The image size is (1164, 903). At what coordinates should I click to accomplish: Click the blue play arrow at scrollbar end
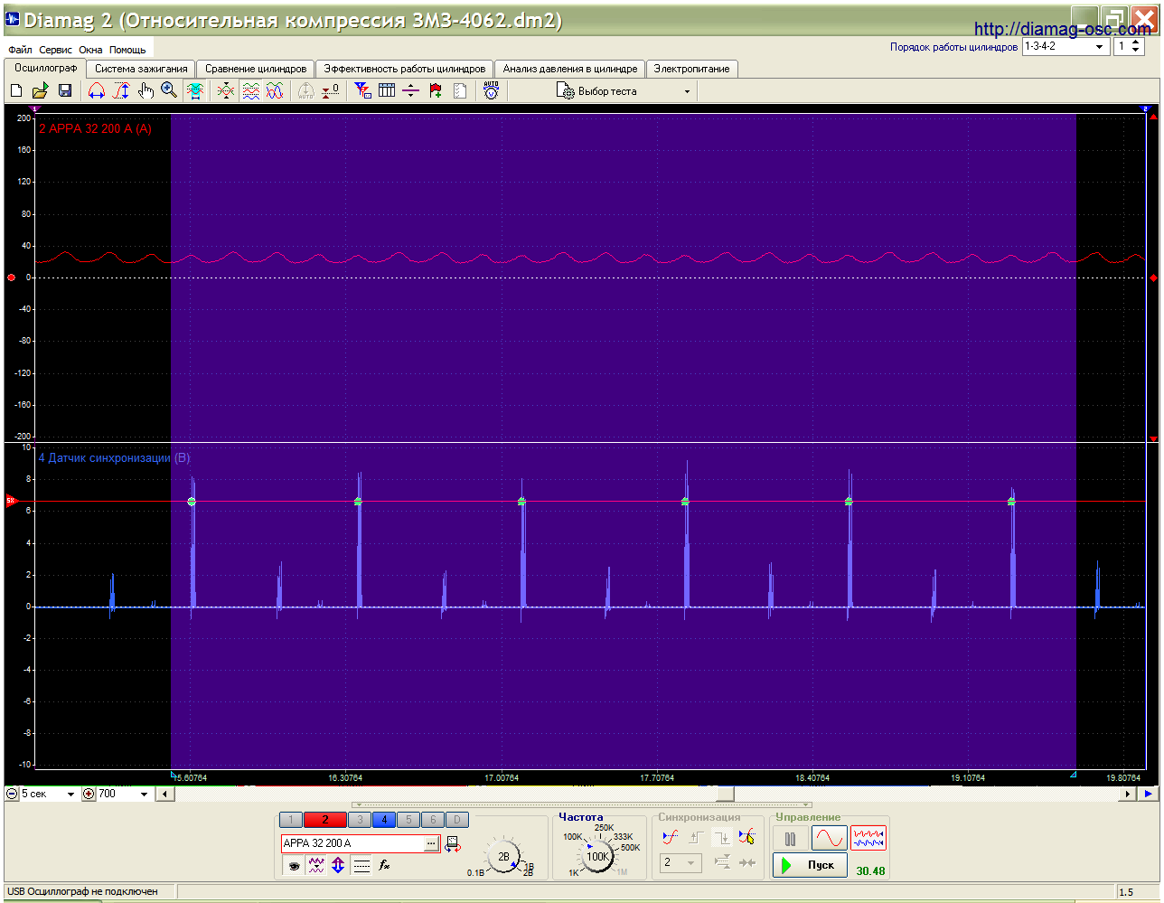coord(1148,794)
